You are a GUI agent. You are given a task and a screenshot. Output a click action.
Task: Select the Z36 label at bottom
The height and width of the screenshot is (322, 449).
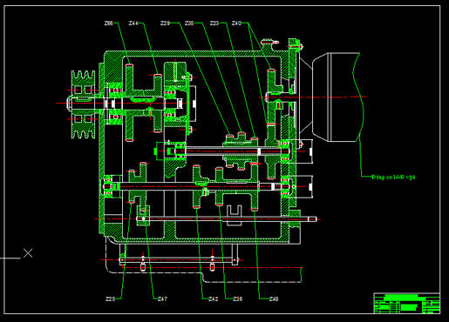[x=237, y=299]
